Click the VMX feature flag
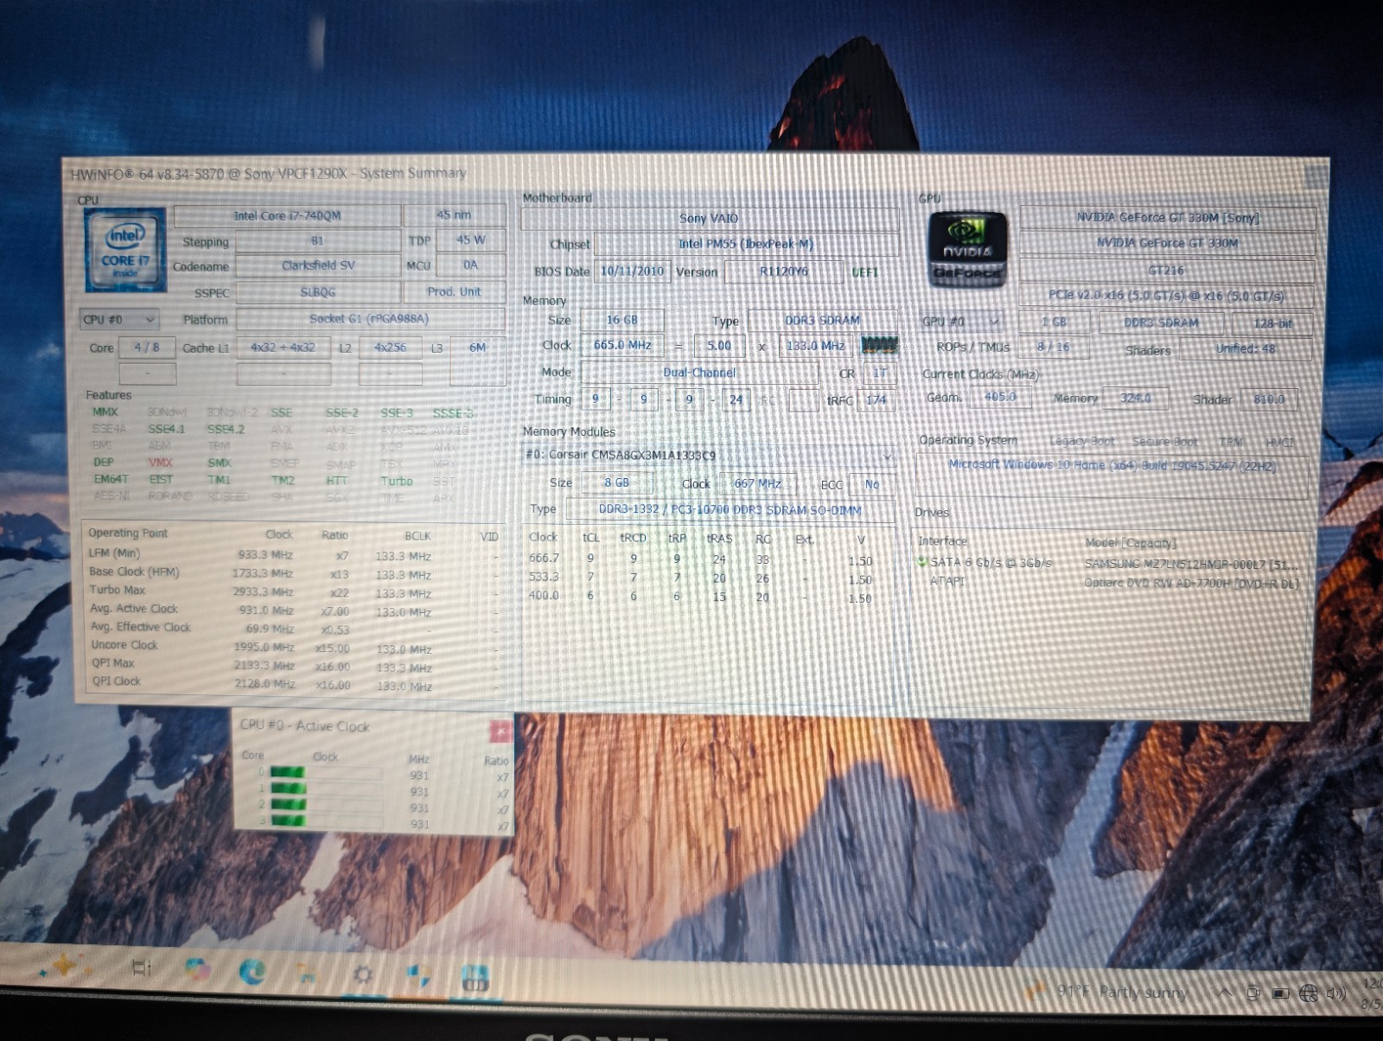This screenshot has height=1041, width=1383. coord(161,463)
